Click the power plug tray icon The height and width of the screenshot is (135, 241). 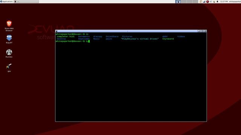pyautogui.click(x=214, y=1)
